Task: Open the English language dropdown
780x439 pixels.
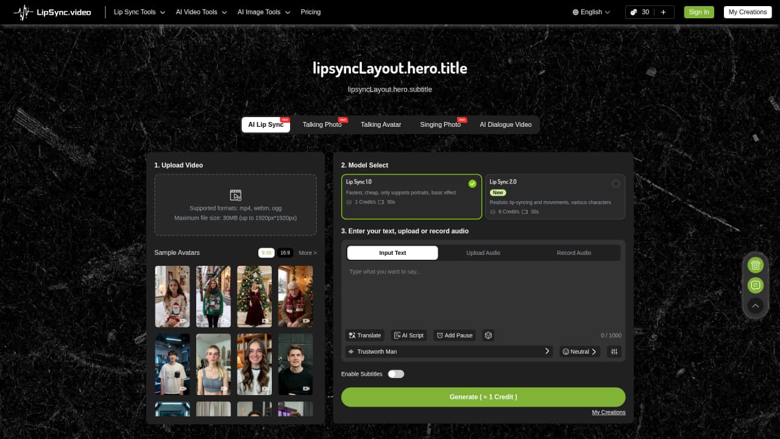Action: click(592, 12)
